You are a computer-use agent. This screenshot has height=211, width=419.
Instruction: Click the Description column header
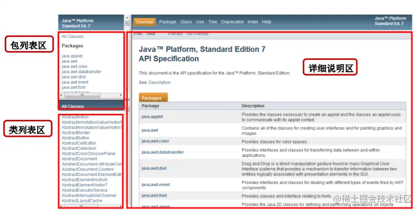[253, 106]
